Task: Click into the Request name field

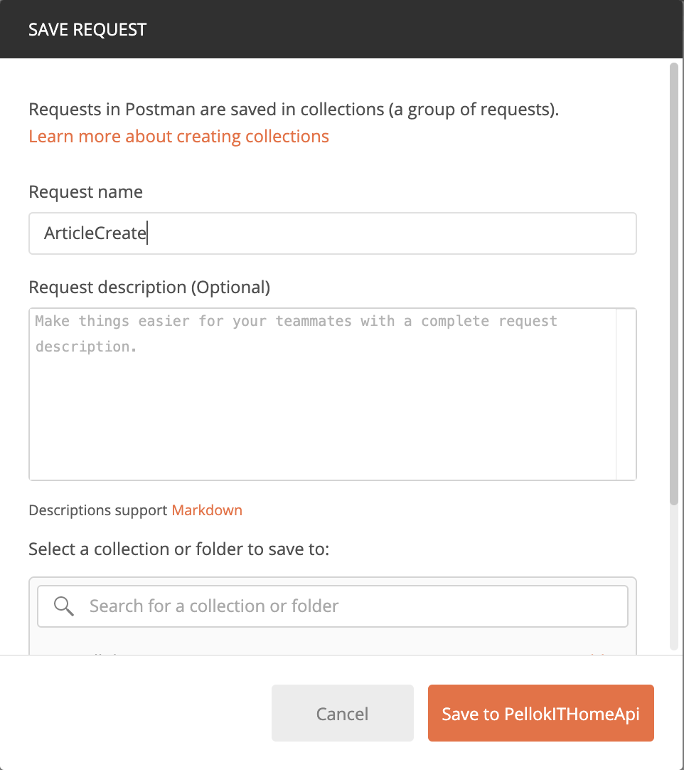Action: [332, 233]
